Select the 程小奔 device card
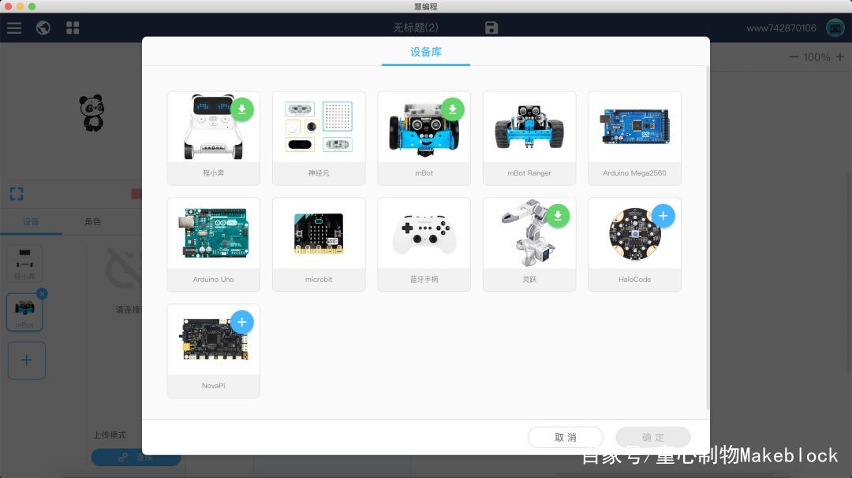Image resolution: width=852 pixels, height=478 pixels. [214, 139]
